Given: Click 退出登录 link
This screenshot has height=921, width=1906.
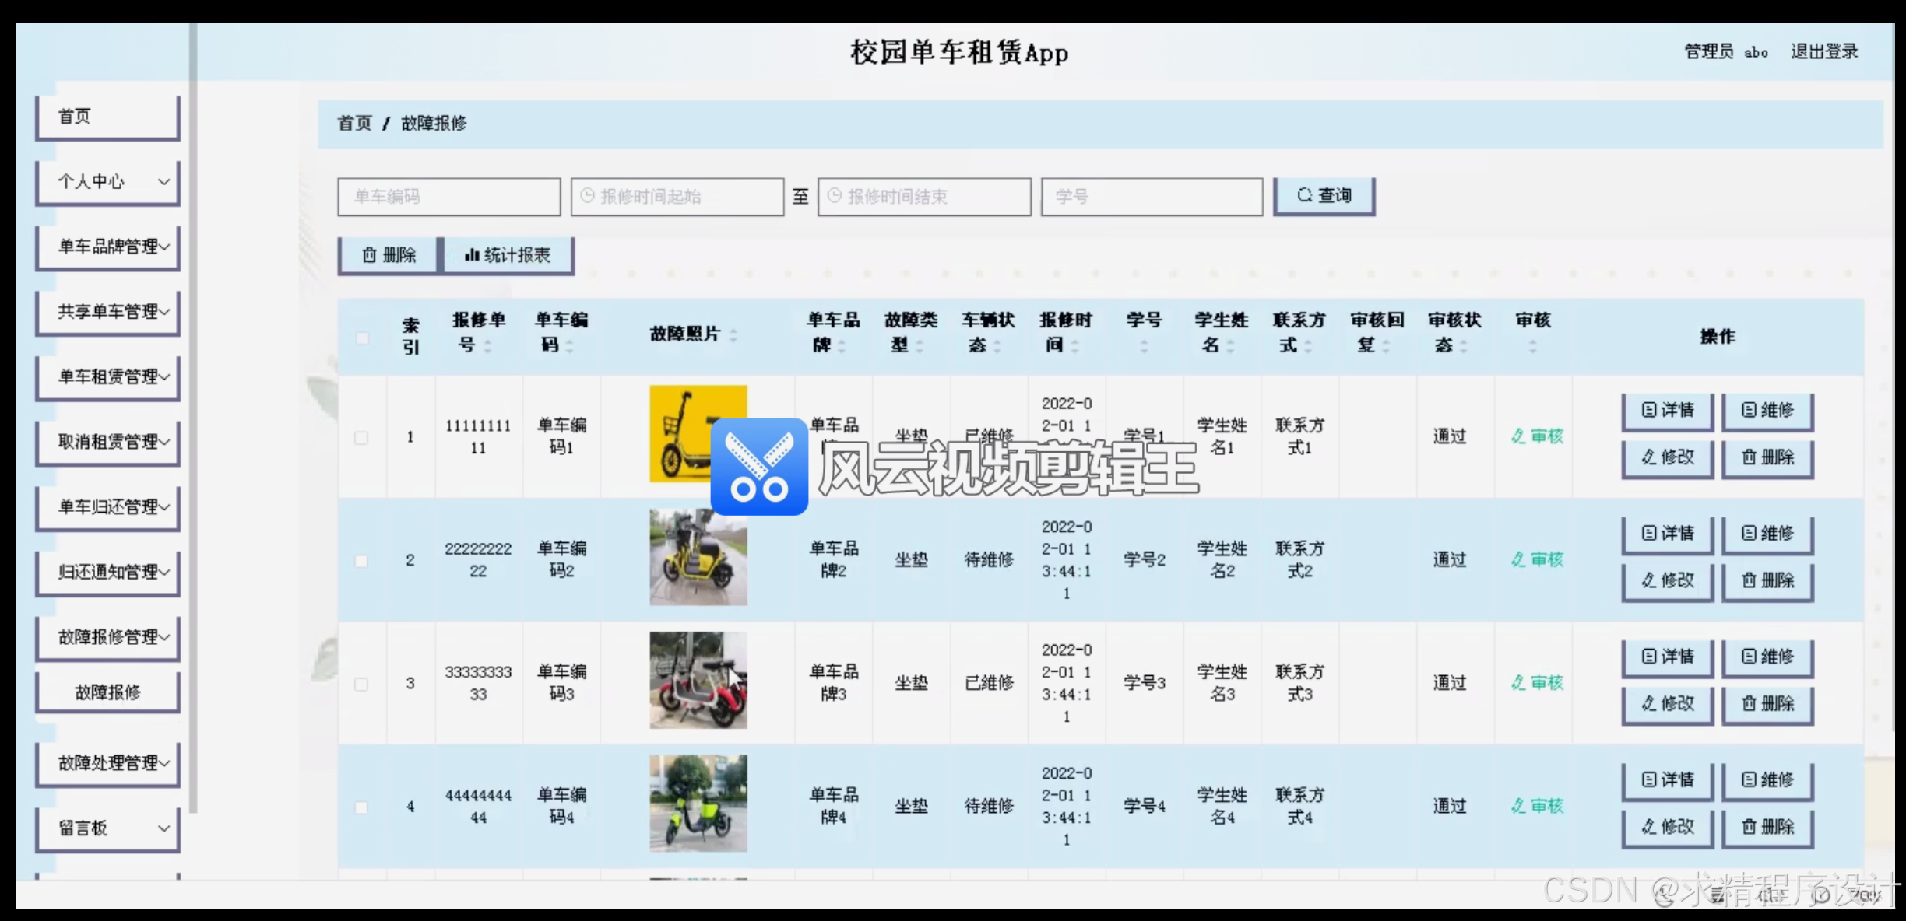Looking at the screenshot, I should (1823, 52).
